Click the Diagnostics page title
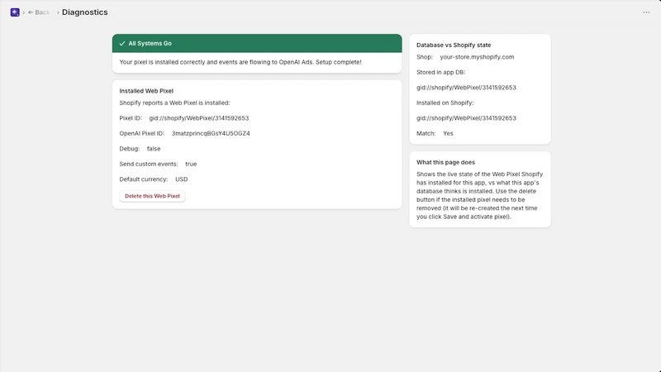Viewport: 661px width, 372px height. coord(85,12)
